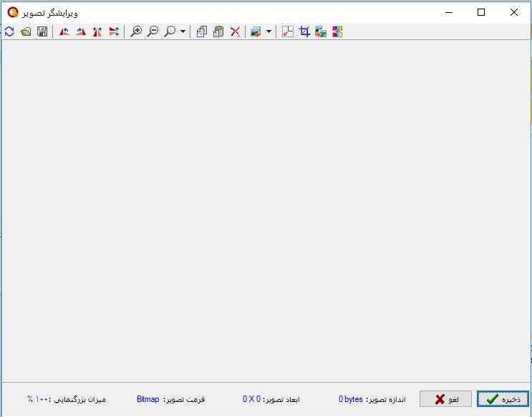The width and height of the screenshot is (532, 417).
Task: Rotate image left using first rotate icon
Action: pos(64,31)
